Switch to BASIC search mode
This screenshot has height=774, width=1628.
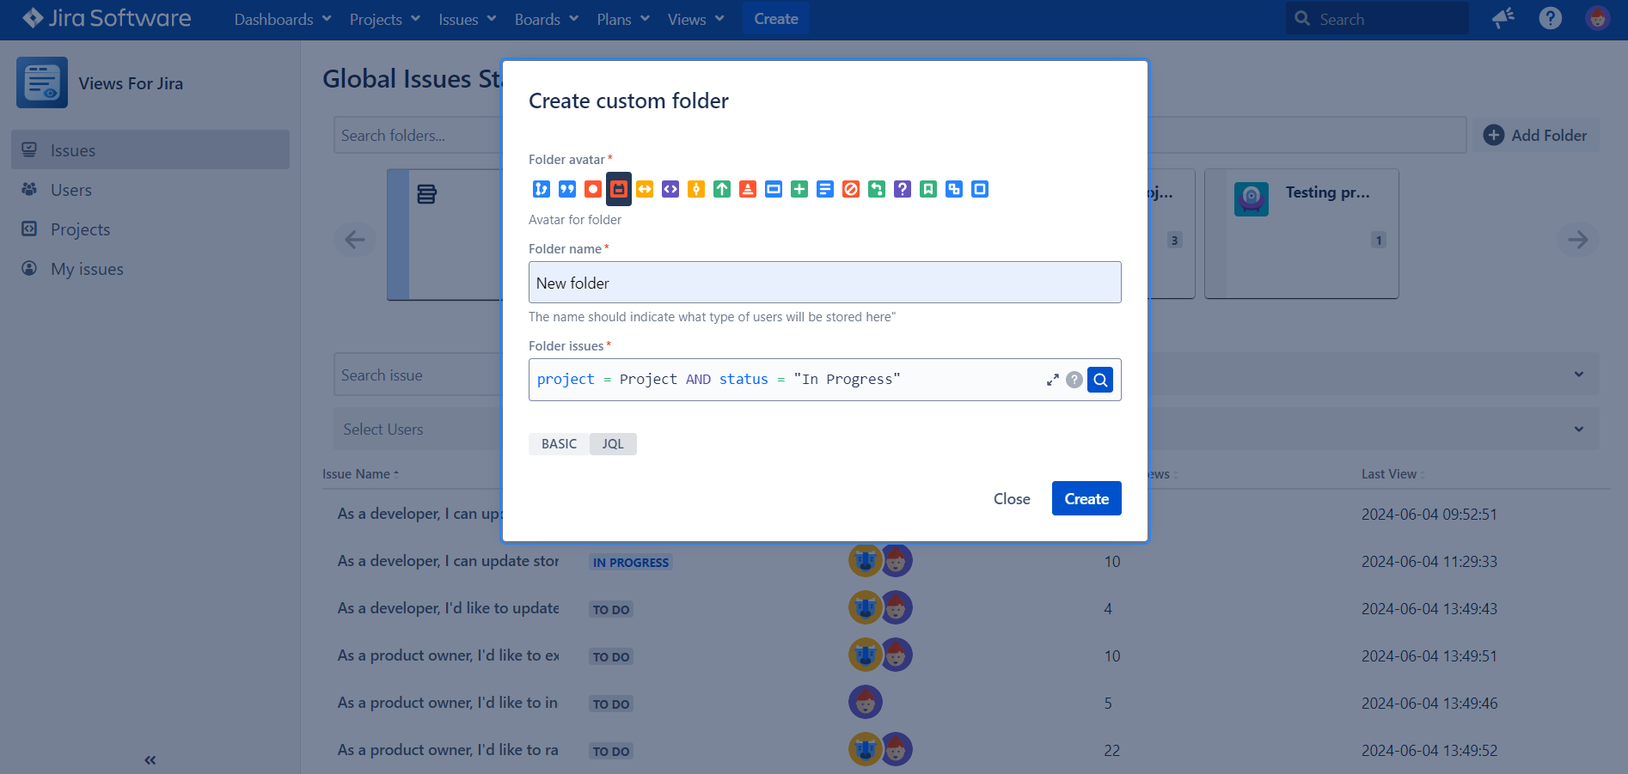click(559, 444)
